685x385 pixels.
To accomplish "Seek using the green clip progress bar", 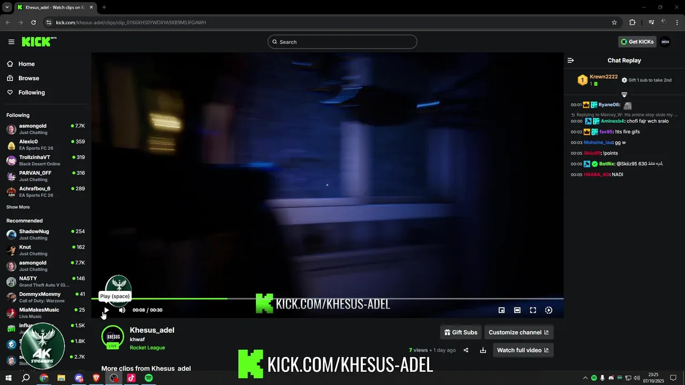I will (327, 298).
